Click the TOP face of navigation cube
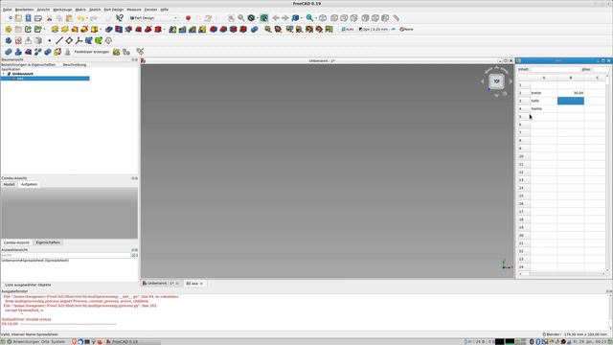 point(496,81)
